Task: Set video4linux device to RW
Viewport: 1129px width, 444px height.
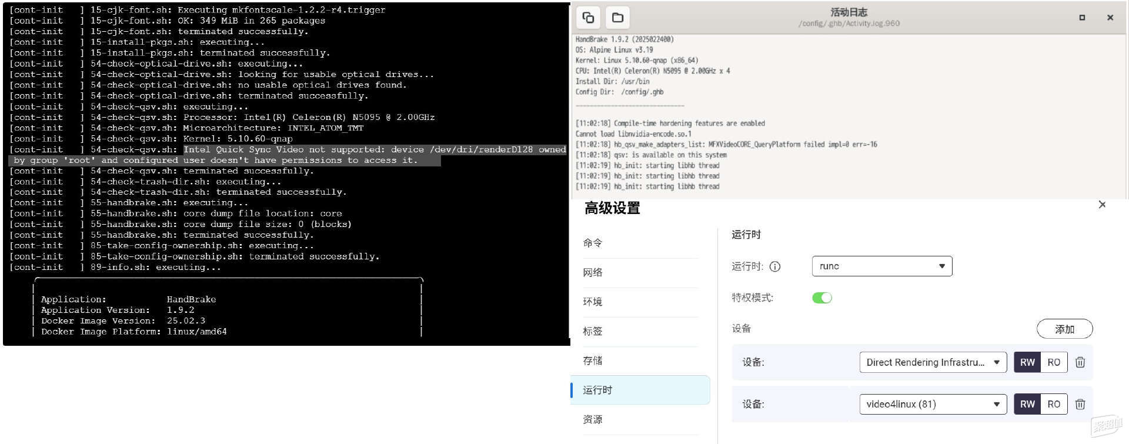Action: tap(1027, 404)
